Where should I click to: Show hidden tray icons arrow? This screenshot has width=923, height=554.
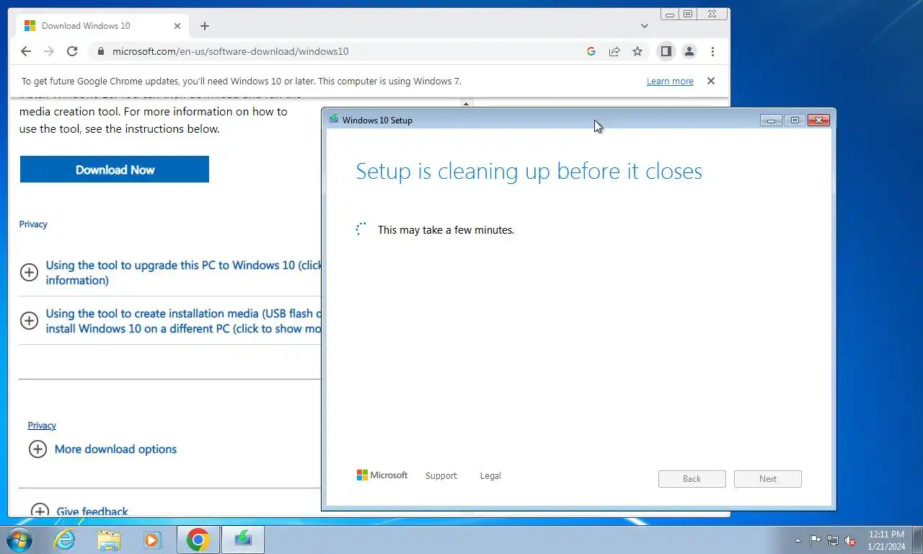pyautogui.click(x=798, y=540)
